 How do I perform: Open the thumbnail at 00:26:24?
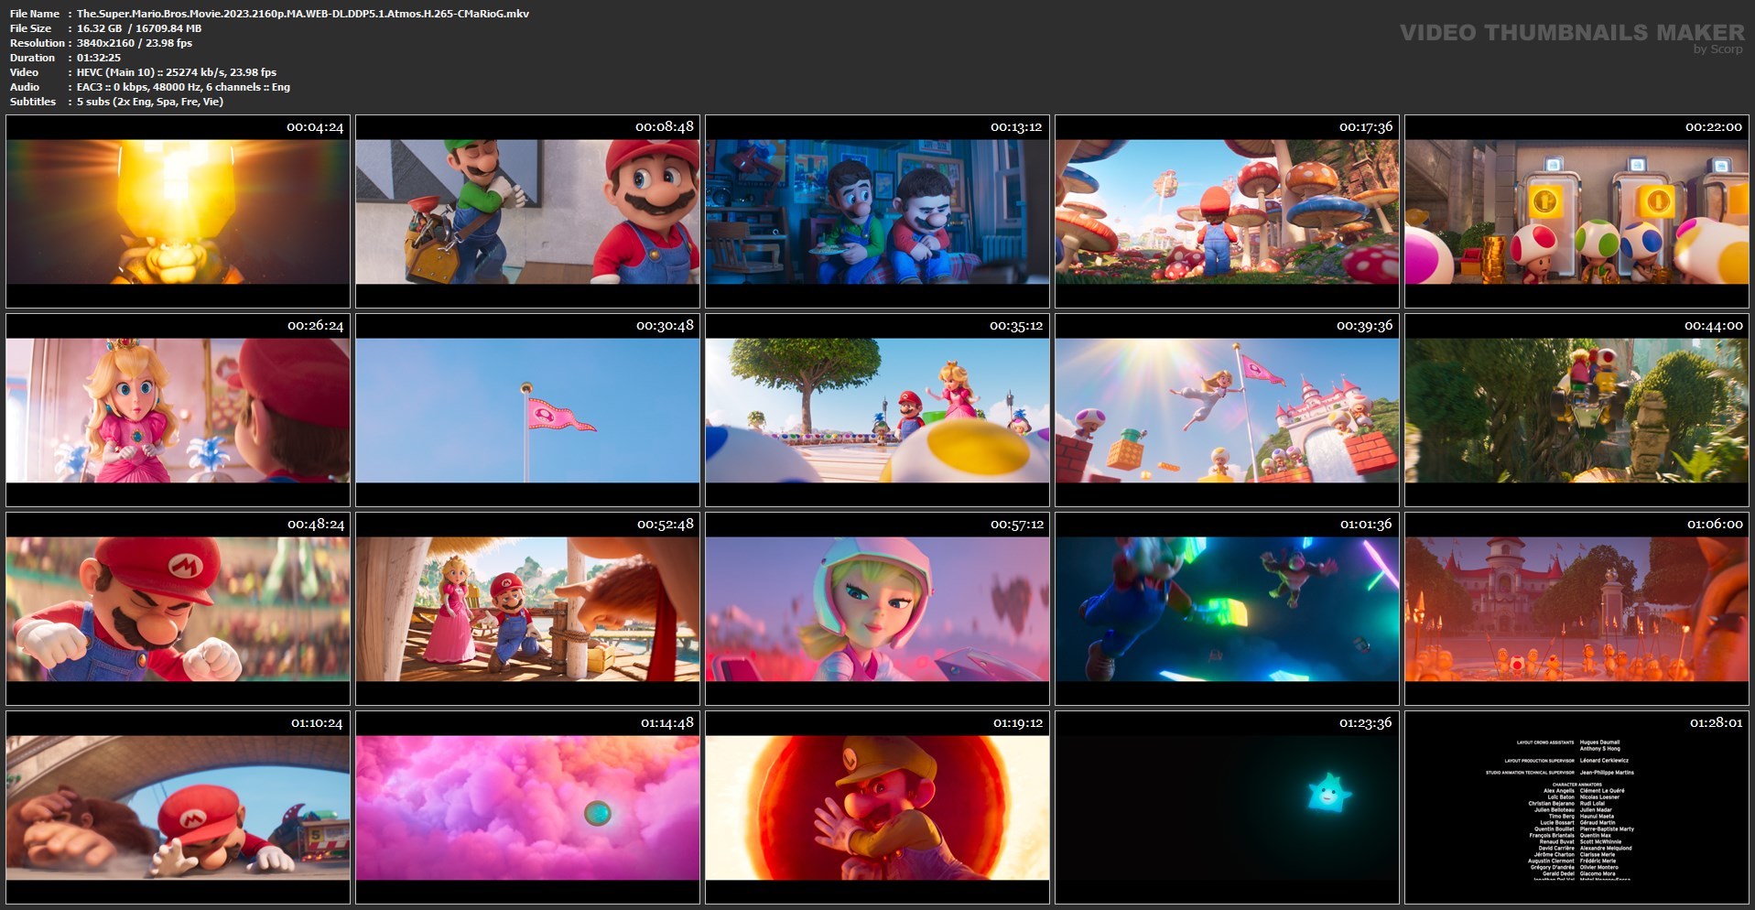point(178,410)
